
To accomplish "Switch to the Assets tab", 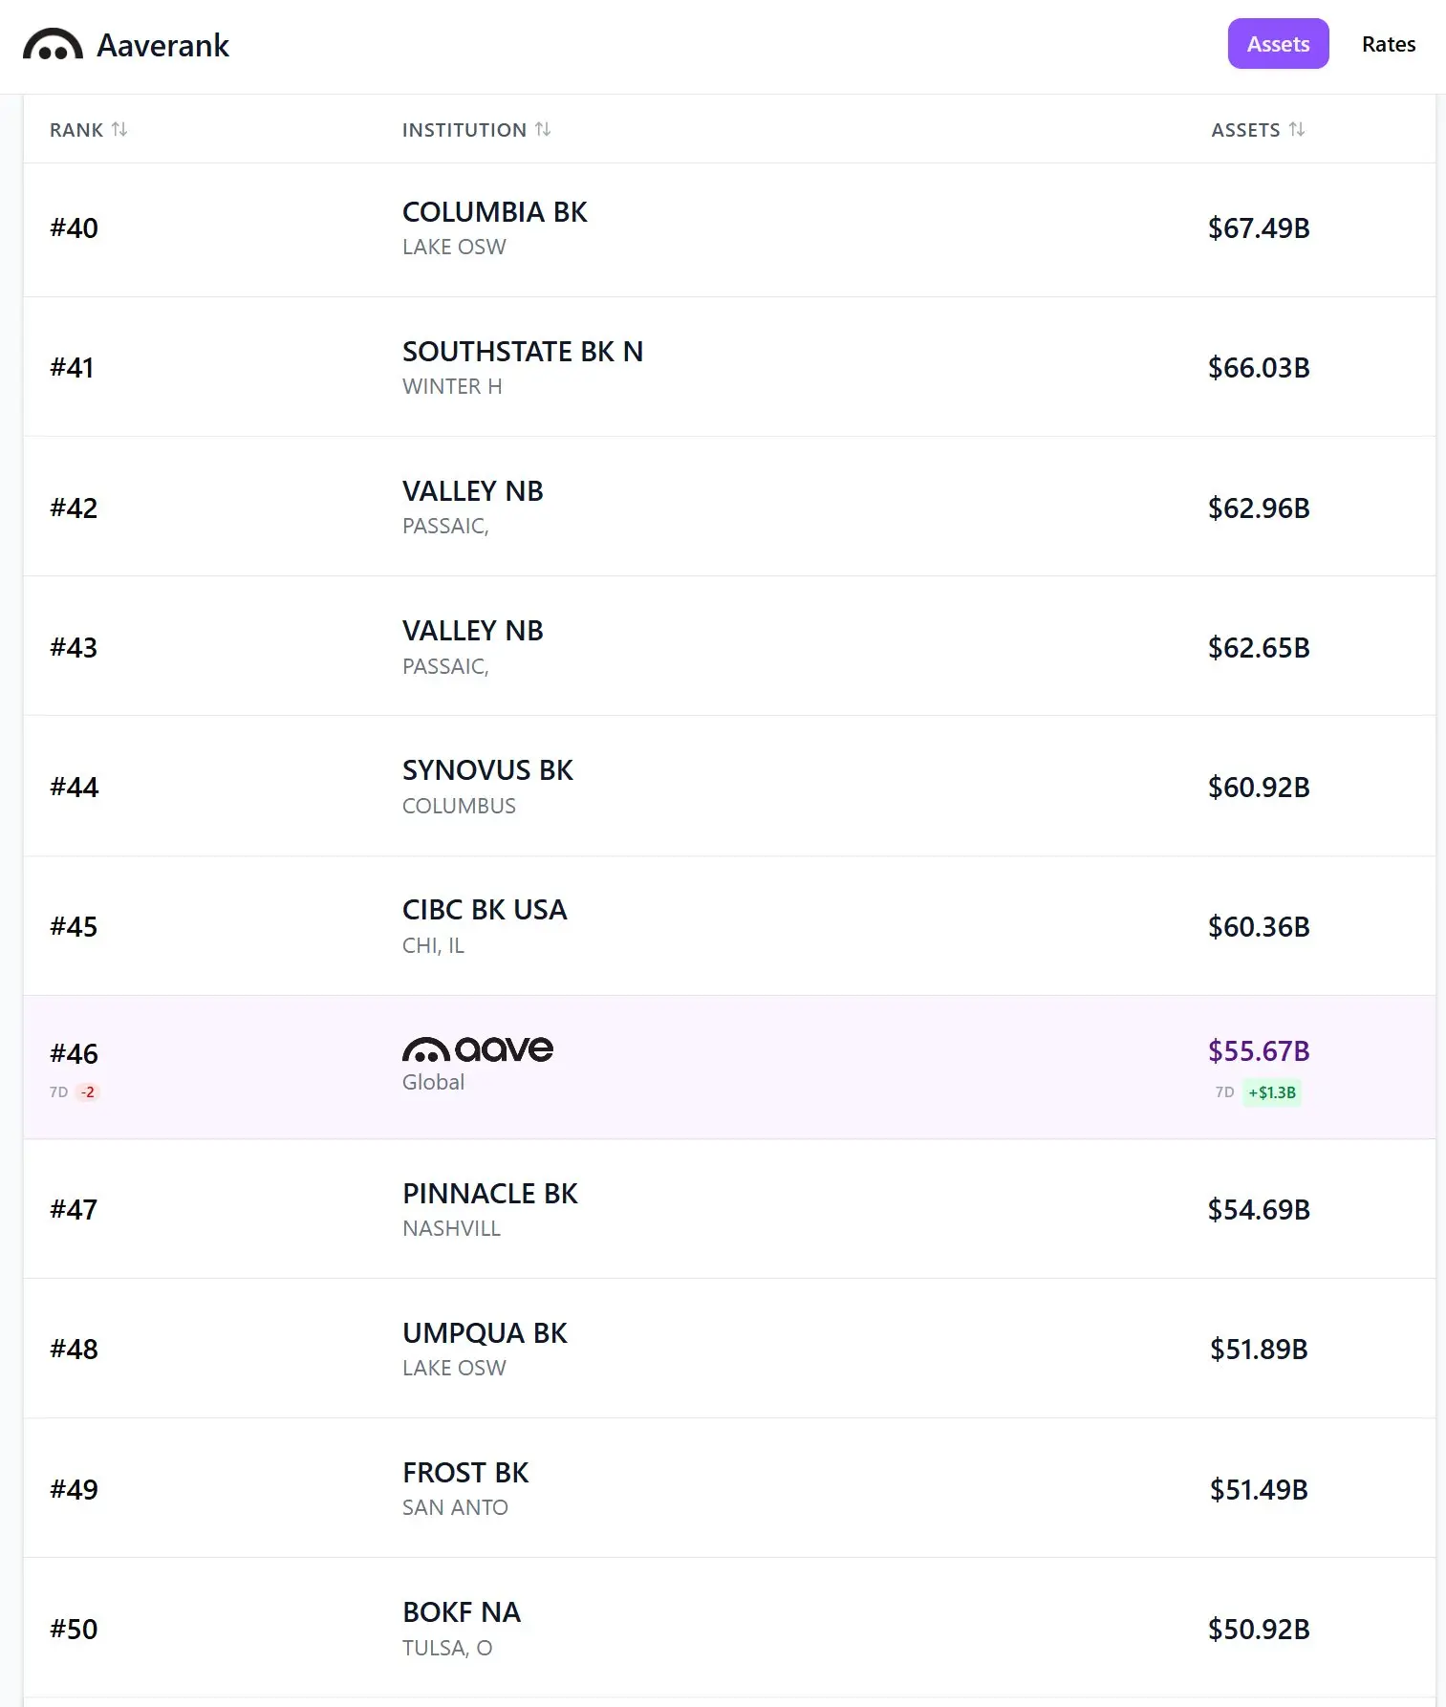I will pos(1278,44).
